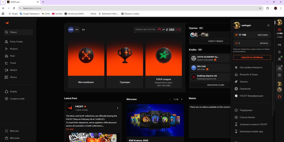The width and height of the screenshot is (284, 142).
Task: Bookmark this page with the star icon
Action: [260, 8]
